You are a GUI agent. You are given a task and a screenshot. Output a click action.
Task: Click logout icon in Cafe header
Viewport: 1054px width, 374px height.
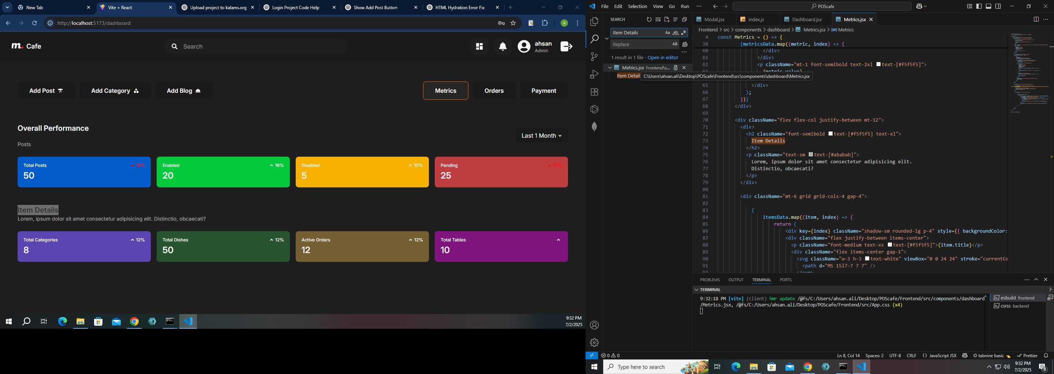pos(566,46)
